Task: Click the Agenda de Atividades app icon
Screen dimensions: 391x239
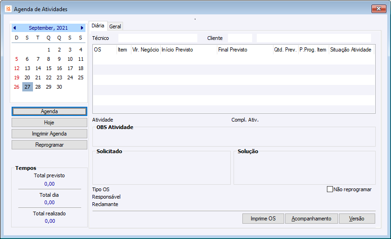Action: pyautogui.click(x=8, y=9)
